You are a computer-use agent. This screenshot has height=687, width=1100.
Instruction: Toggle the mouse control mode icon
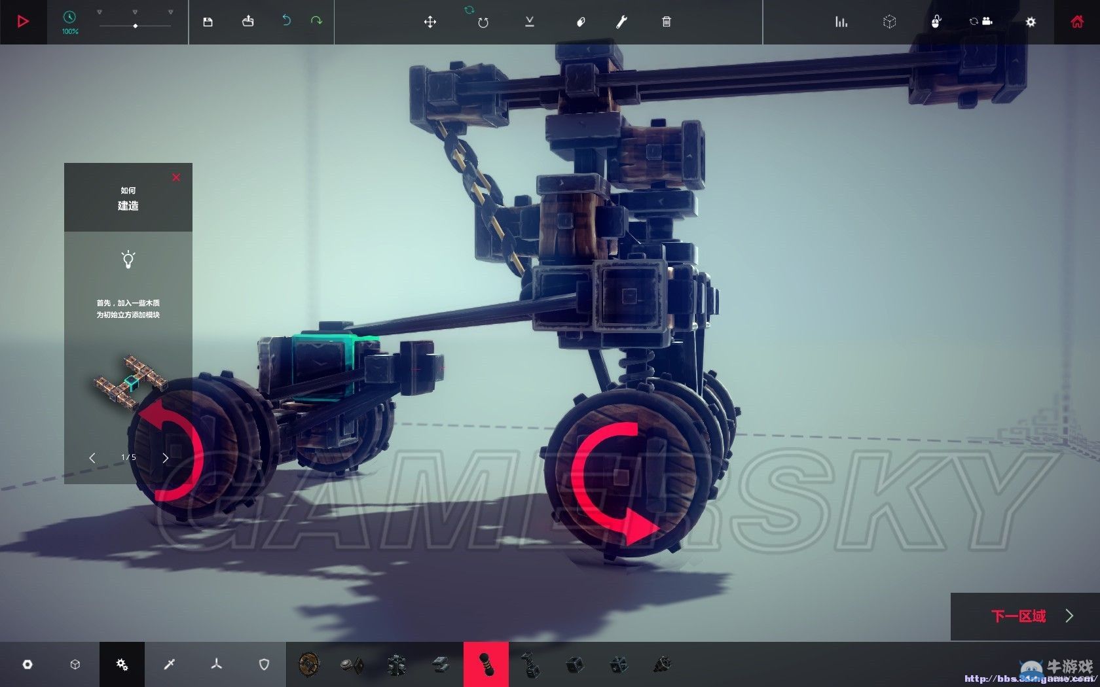936,22
